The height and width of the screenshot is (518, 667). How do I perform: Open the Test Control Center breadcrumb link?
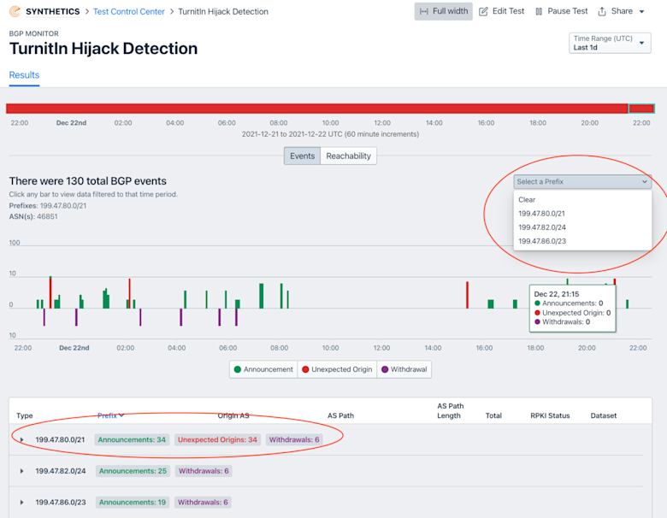click(128, 11)
